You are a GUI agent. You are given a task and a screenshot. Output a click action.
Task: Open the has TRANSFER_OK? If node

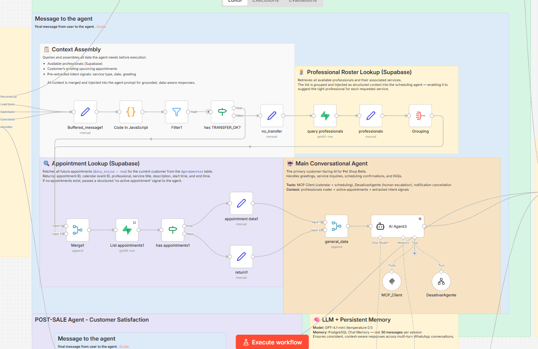(222, 112)
